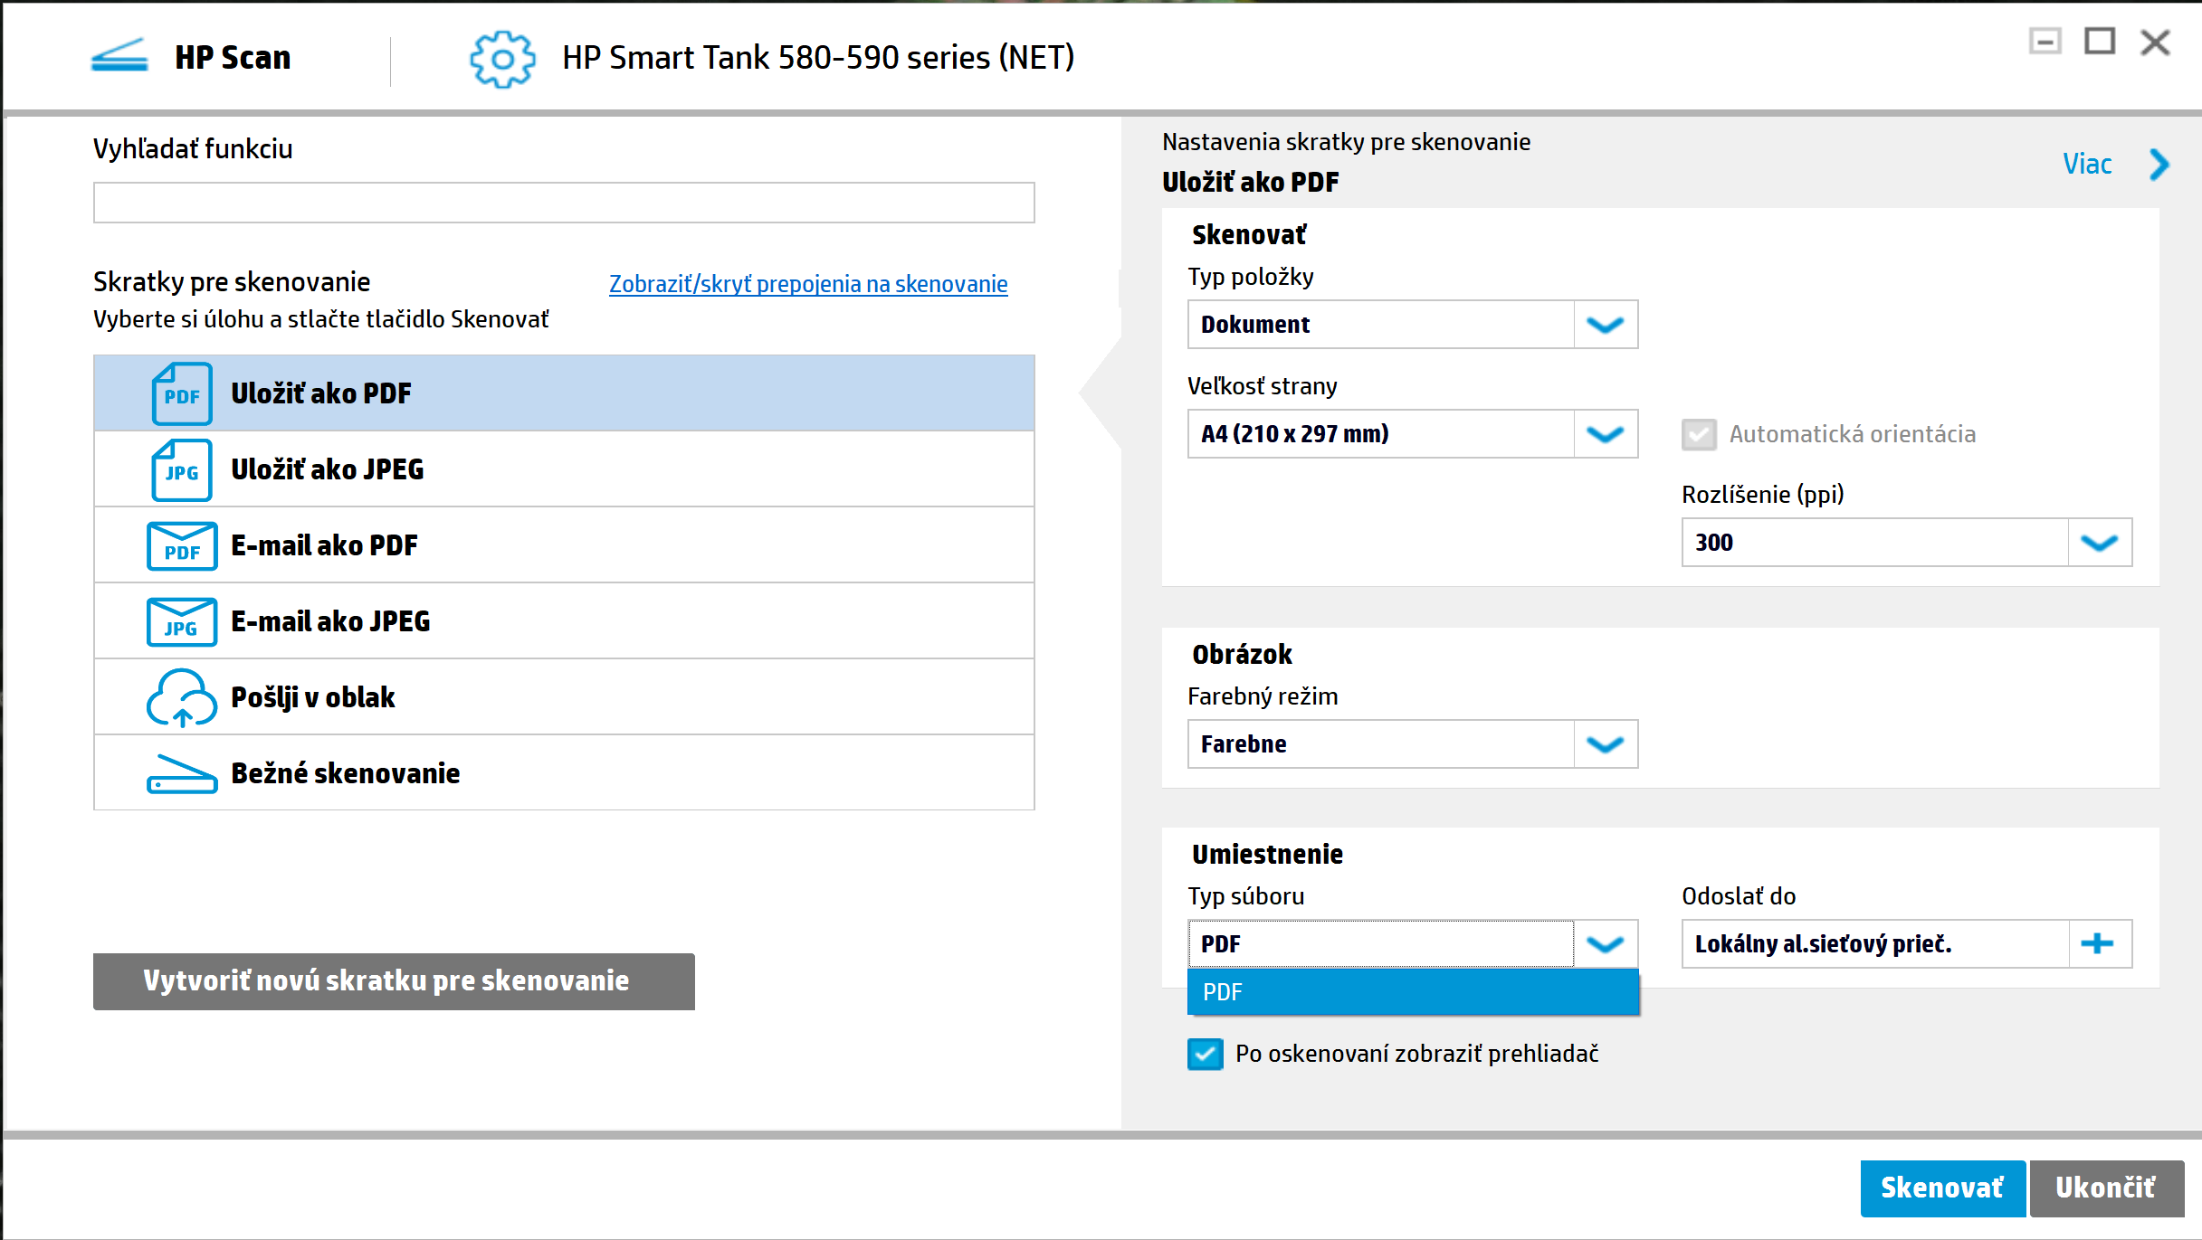
Task: Uncheck Po oskenovaní zobraziť prehliadač
Action: (x=1205, y=1054)
